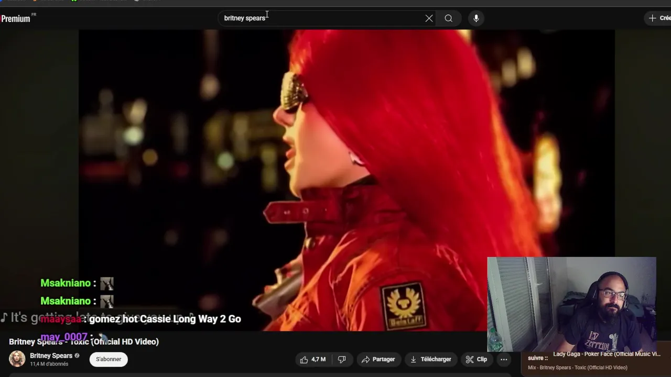The height and width of the screenshot is (377, 671).
Task: Click the streamer webcam overlay
Action: [x=571, y=304]
